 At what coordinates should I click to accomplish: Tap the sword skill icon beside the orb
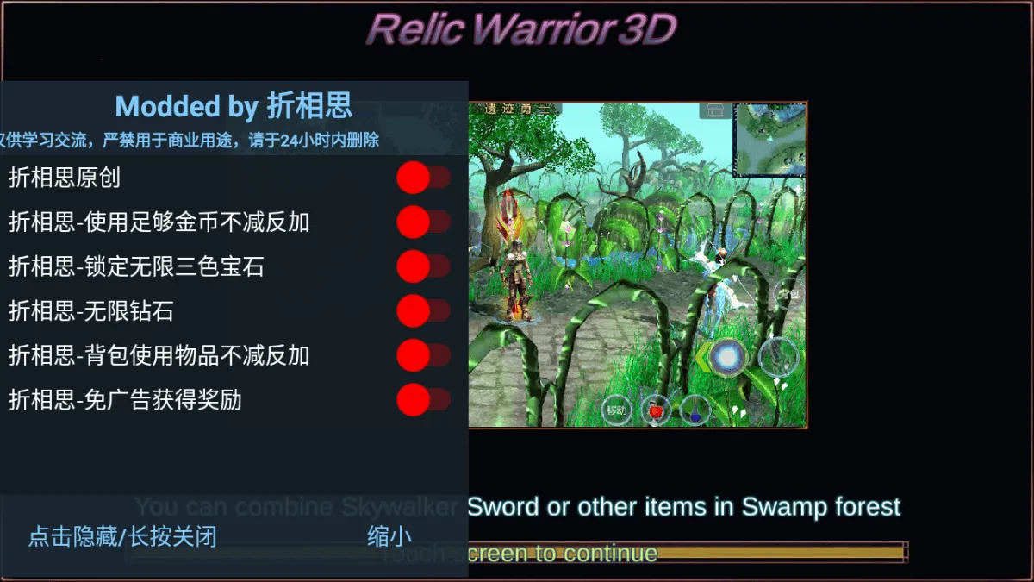pos(778,355)
